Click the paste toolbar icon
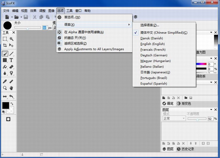This screenshot has width=220, height=158. [48, 17]
